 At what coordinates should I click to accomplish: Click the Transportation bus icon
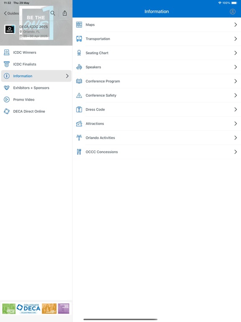point(79,39)
